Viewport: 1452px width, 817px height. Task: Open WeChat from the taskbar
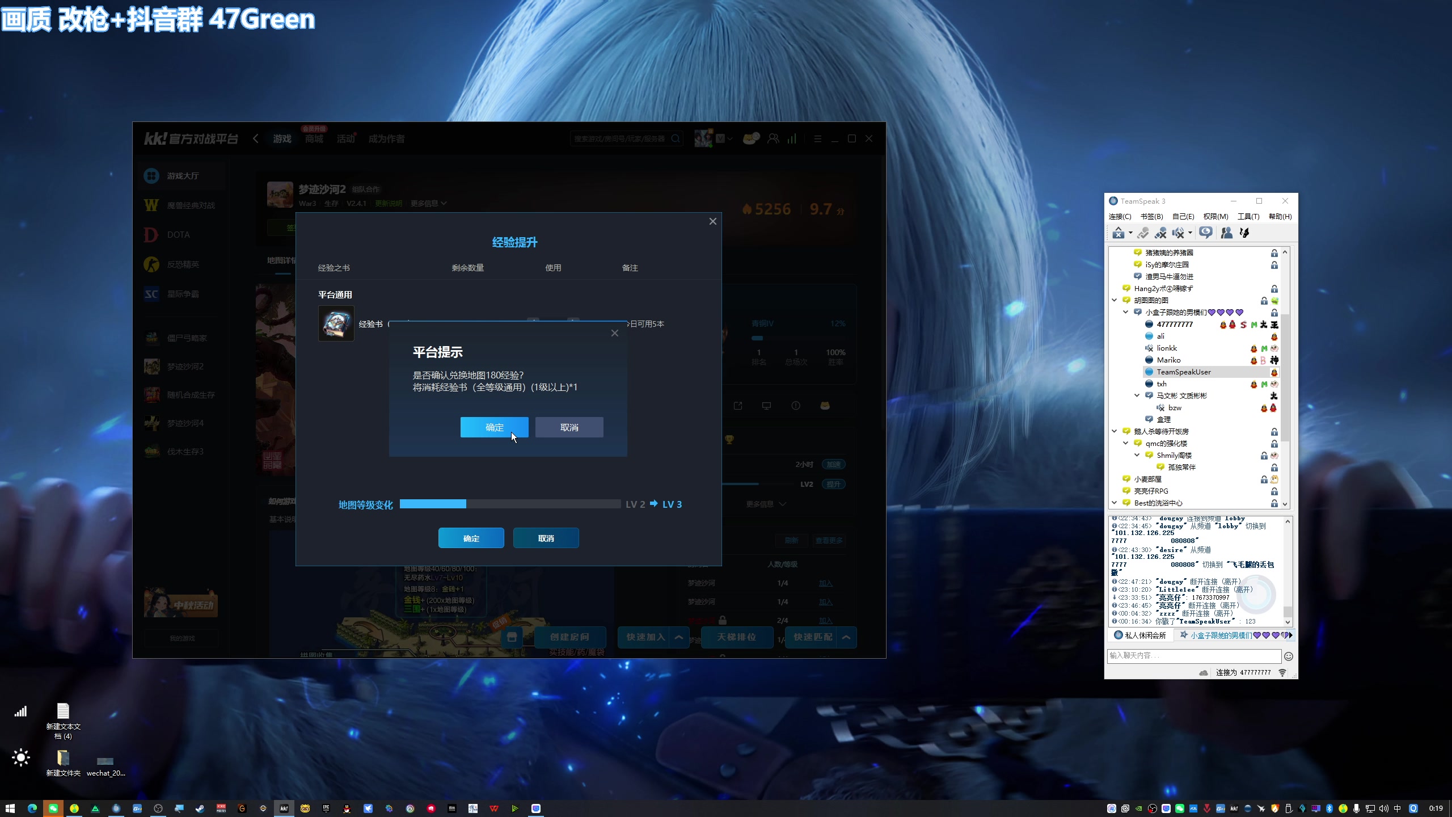[53, 808]
